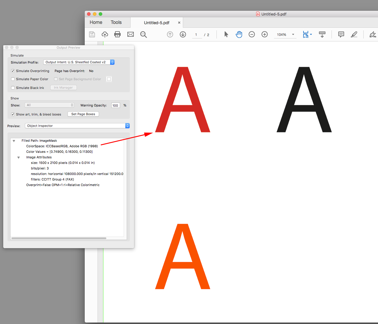Close the Acrobat window with red button

coord(89,14)
